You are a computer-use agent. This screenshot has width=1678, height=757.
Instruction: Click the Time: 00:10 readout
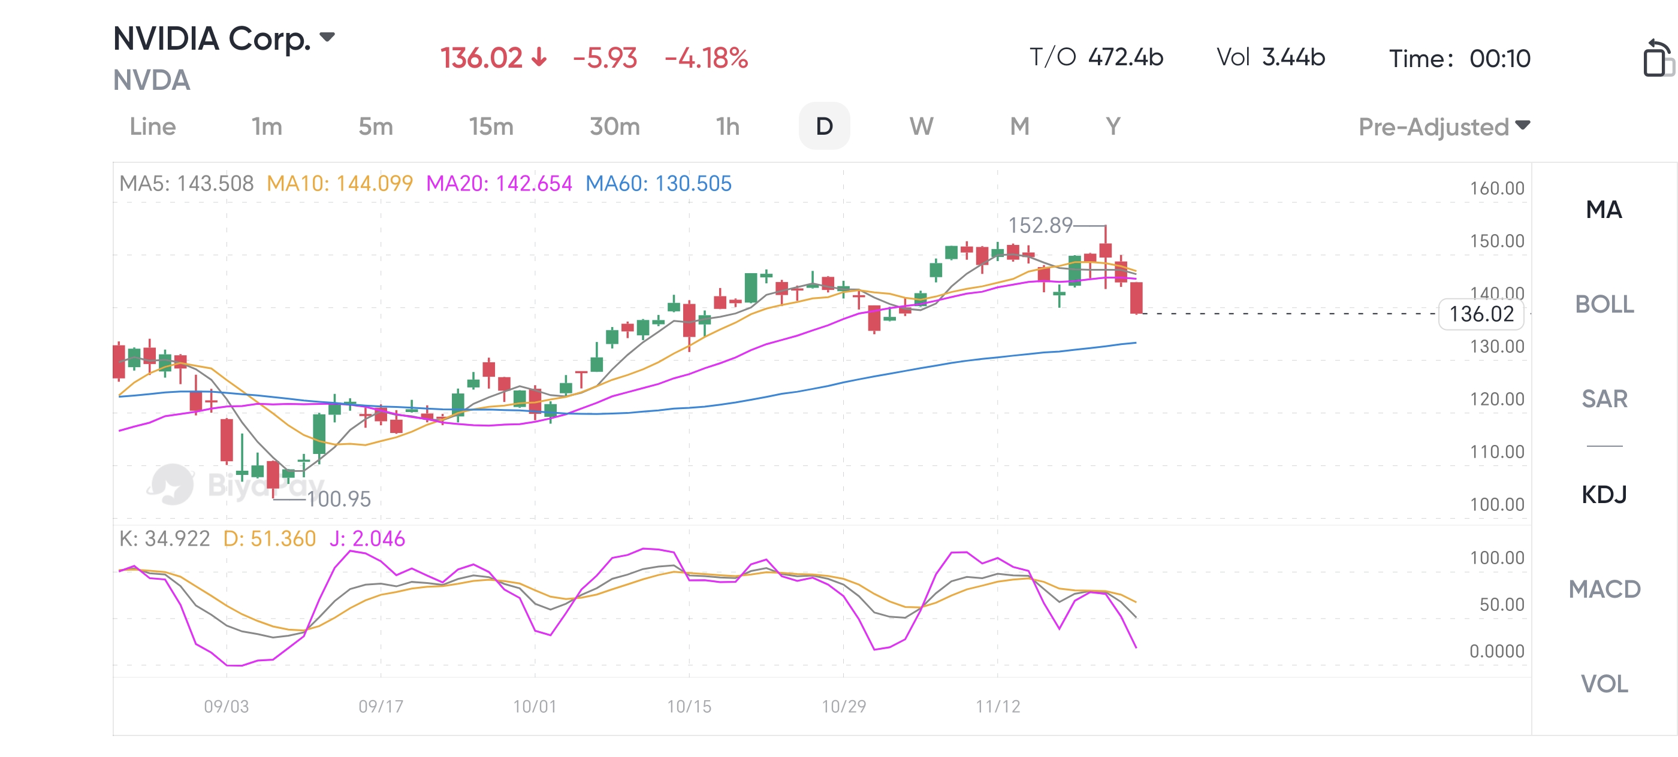(1459, 59)
